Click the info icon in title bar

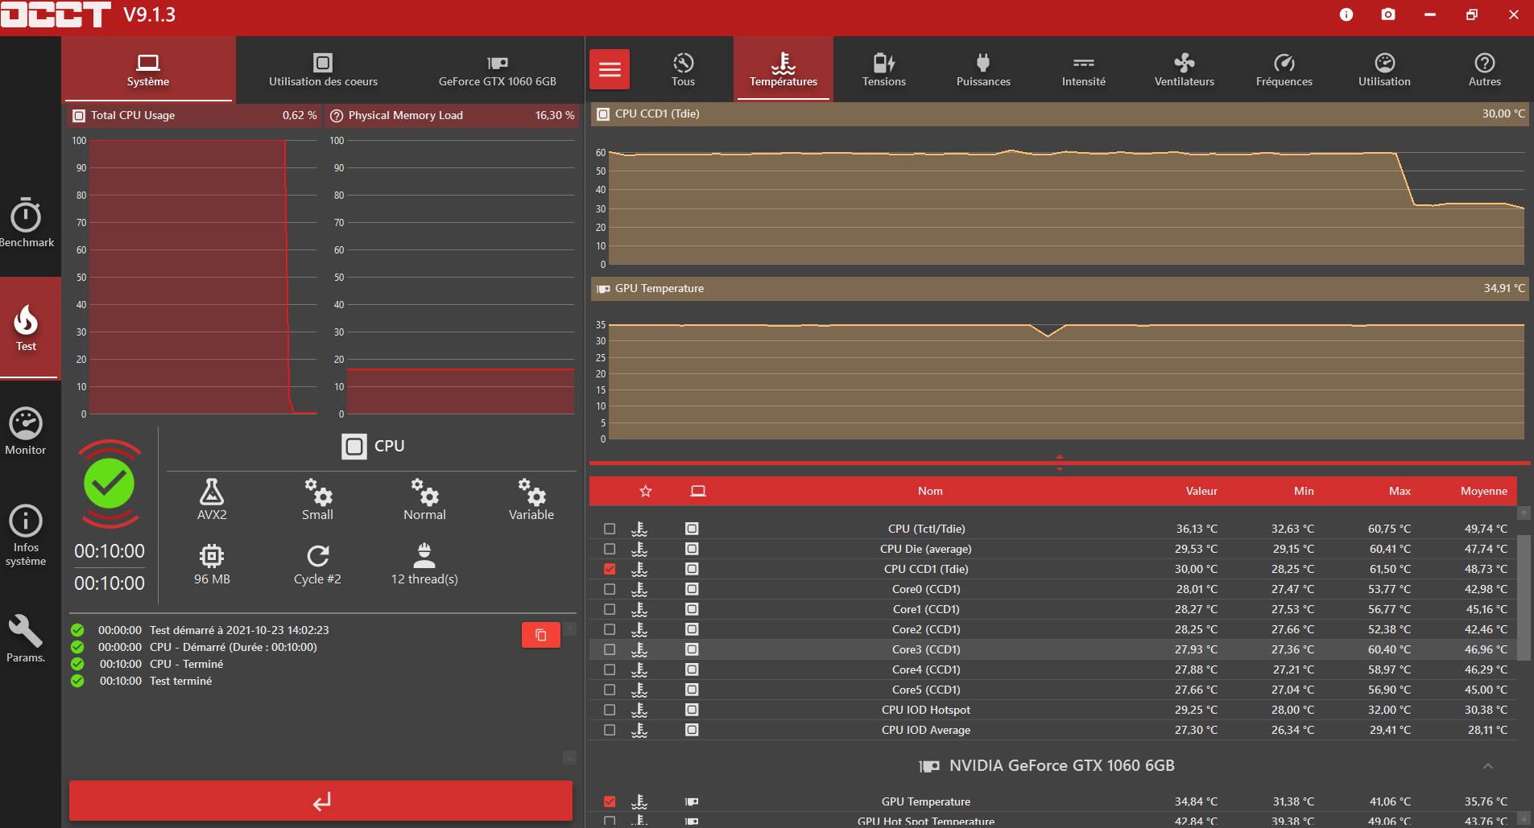pyautogui.click(x=1346, y=14)
